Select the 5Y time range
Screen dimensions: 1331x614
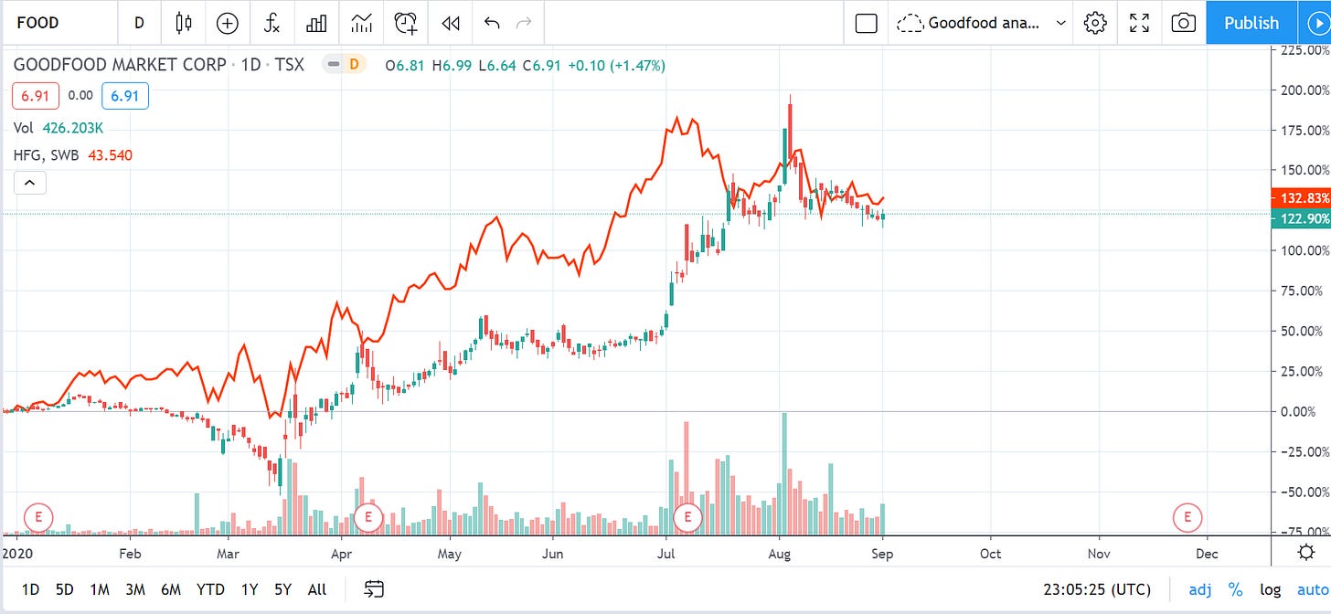282,589
